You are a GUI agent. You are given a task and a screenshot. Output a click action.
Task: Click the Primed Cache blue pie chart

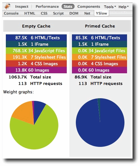(100, 123)
